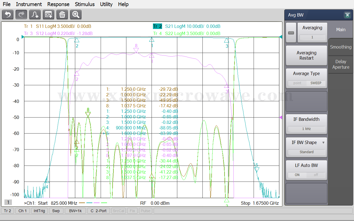Close the Avg BW panel
354x221 pixels.
click(347, 15)
